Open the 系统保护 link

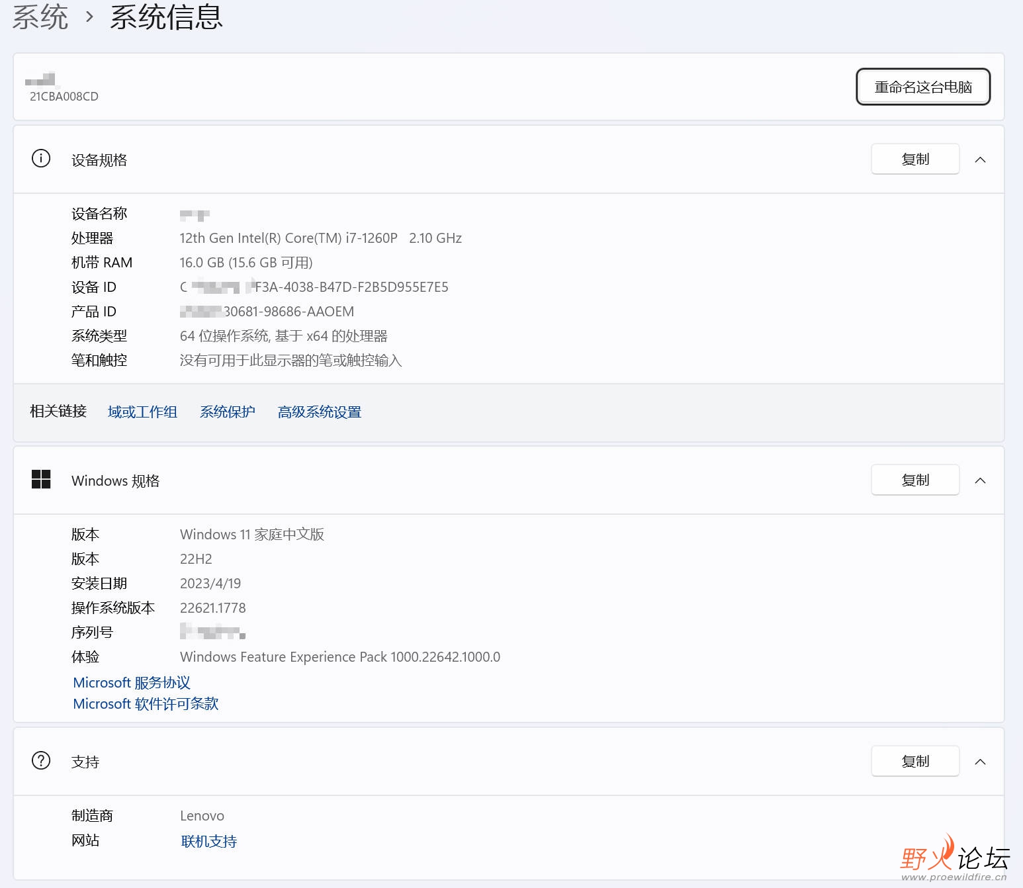tap(228, 412)
